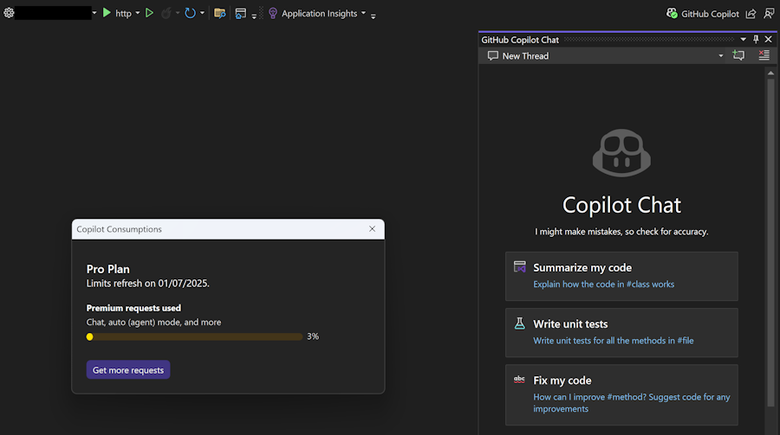780x435 pixels.
Task: Open the Copilot Chat window position dropdown arrow
Action: click(x=744, y=39)
